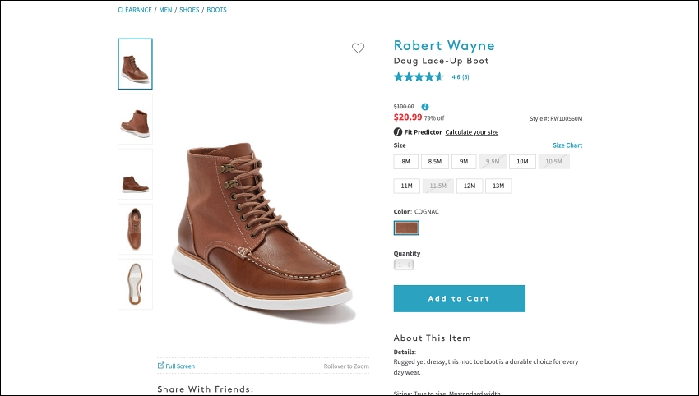The width and height of the screenshot is (699, 396).
Task: Navigate to BOOTS breadcrumb
Action: (216, 10)
